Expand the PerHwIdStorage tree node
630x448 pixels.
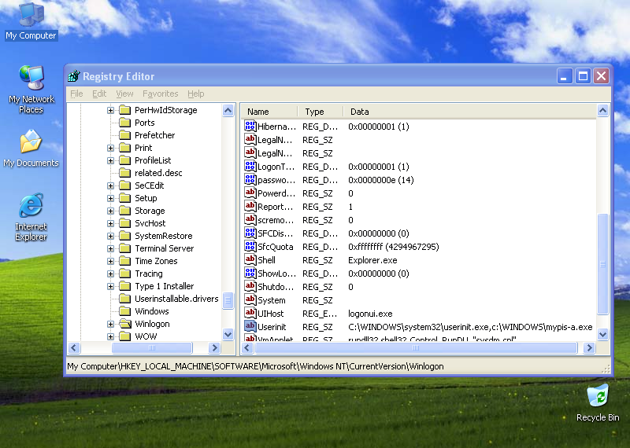[x=110, y=110]
